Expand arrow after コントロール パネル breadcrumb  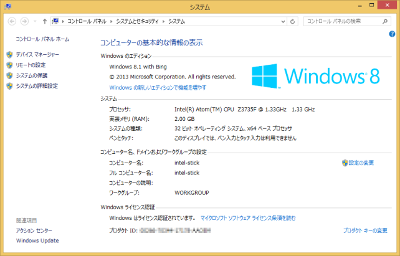tap(112, 21)
